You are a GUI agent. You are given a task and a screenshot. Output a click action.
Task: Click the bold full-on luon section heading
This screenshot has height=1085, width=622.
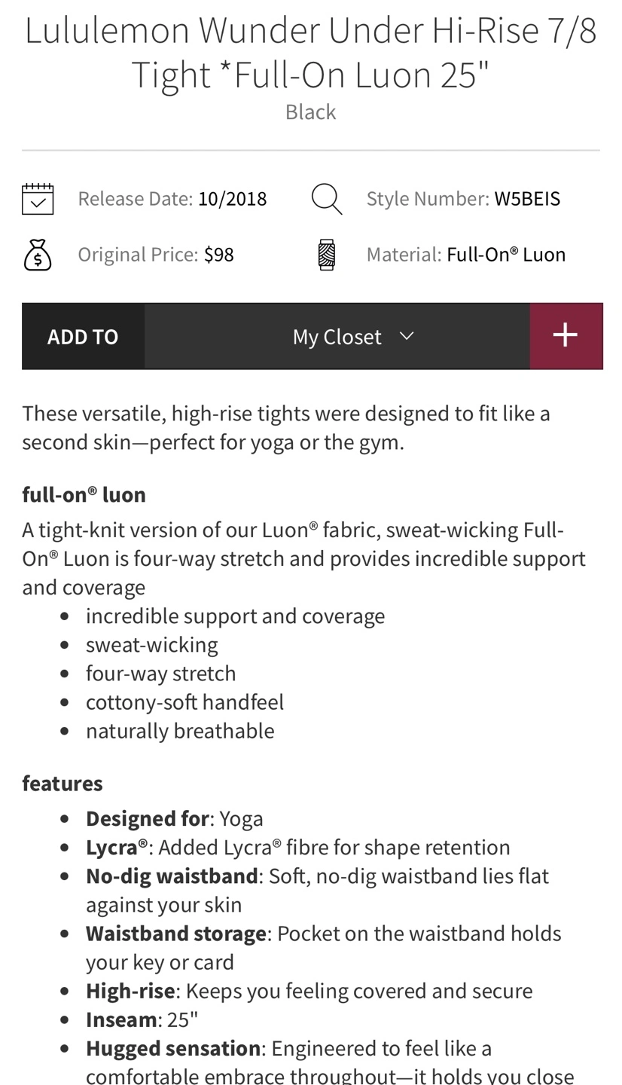pyautogui.click(x=84, y=495)
